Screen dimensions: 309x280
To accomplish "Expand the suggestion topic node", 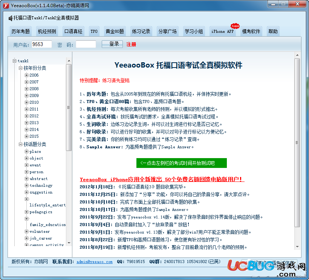I will 26,192.
